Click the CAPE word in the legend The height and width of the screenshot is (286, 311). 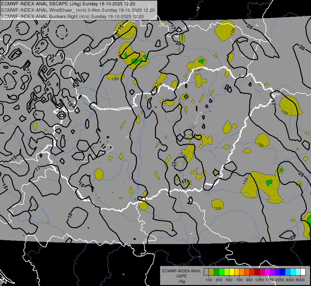click(x=181, y=276)
